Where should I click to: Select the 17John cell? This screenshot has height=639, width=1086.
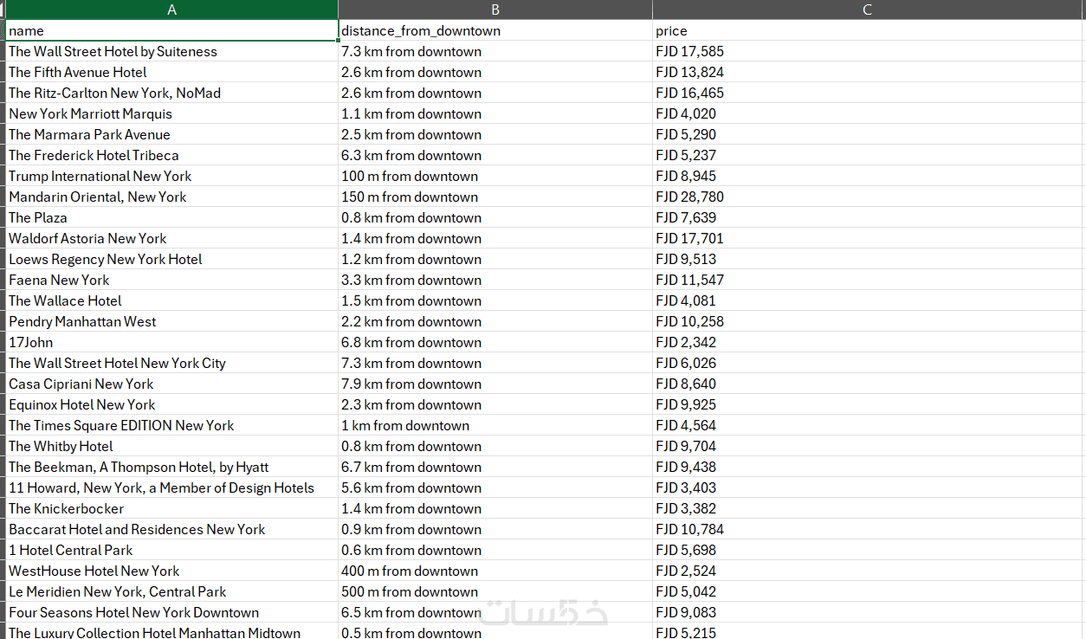(x=171, y=342)
